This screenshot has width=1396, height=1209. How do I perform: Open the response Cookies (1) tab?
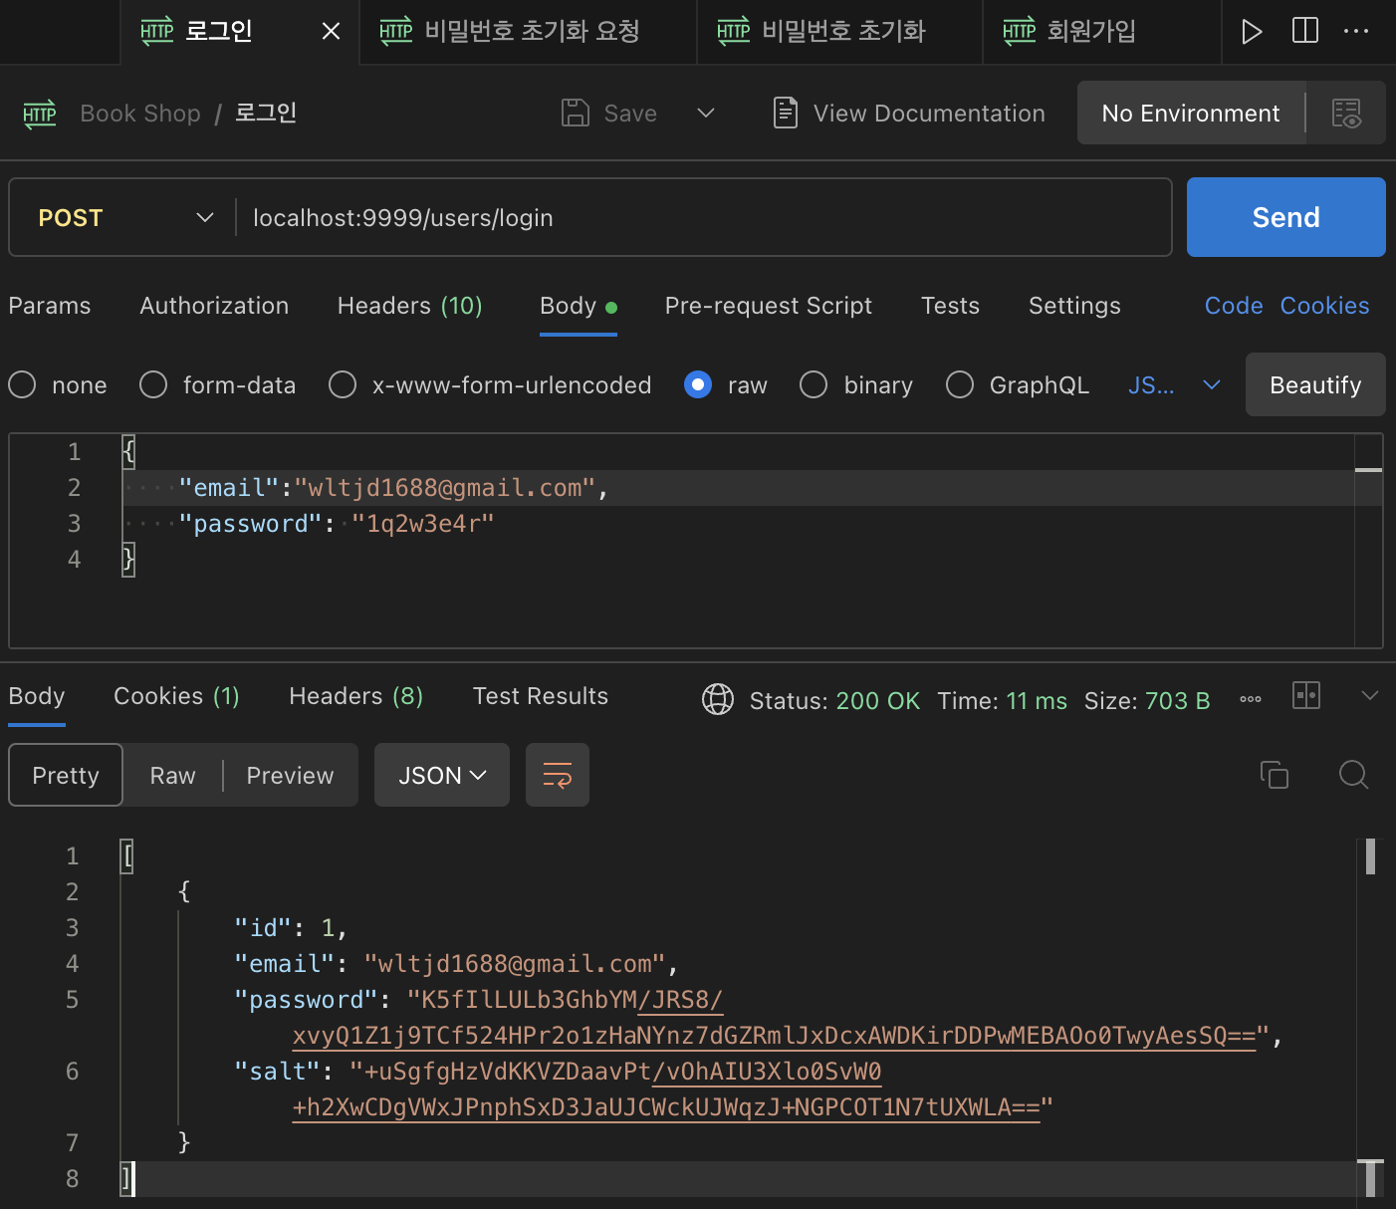click(176, 696)
